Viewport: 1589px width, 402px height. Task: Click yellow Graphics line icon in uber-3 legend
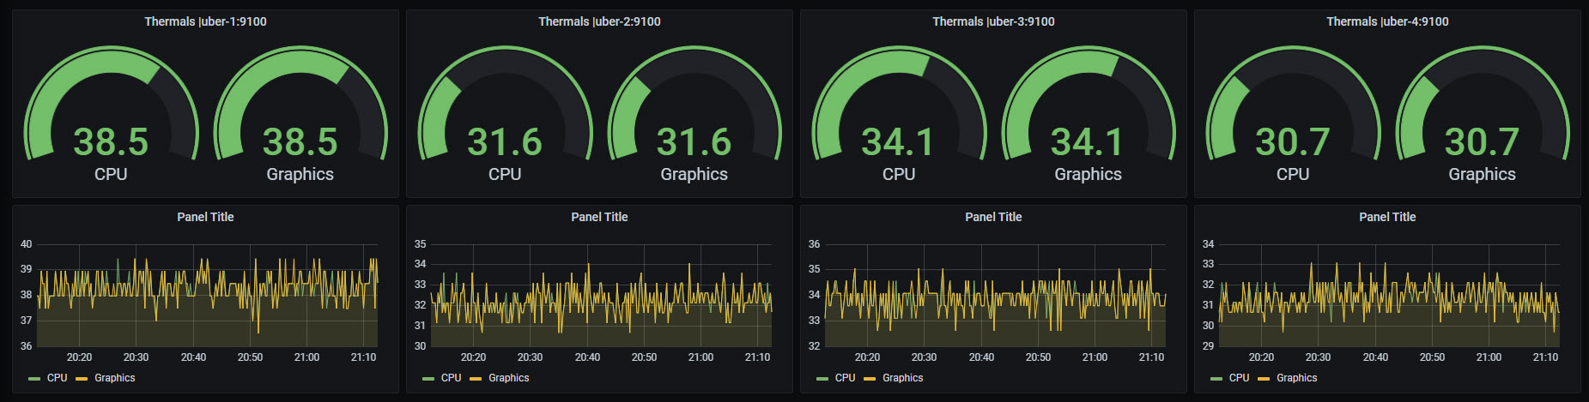(x=870, y=379)
